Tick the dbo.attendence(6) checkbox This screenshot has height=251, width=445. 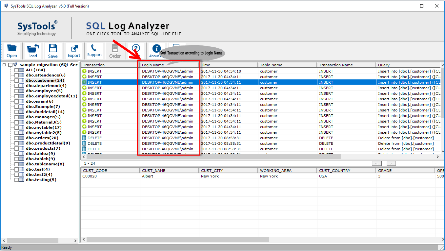pyautogui.click(x=16, y=75)
